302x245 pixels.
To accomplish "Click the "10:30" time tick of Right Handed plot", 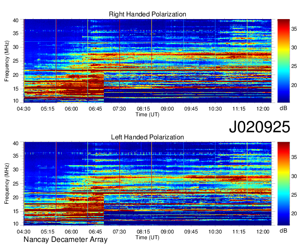I will tap(215, 109).
